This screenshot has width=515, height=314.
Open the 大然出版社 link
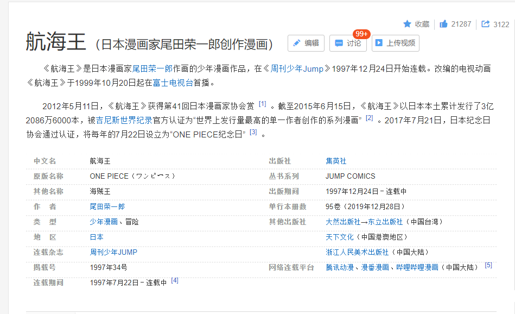(x=343, y=222)
